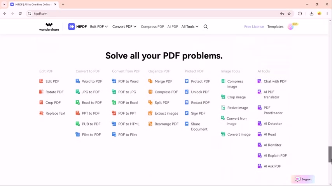
Task: Click the Share Document icon
Action: tap(187, 124)
